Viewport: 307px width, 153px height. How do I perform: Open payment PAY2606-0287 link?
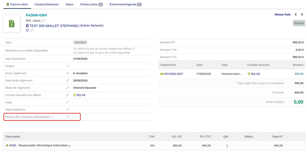(173, 74)
